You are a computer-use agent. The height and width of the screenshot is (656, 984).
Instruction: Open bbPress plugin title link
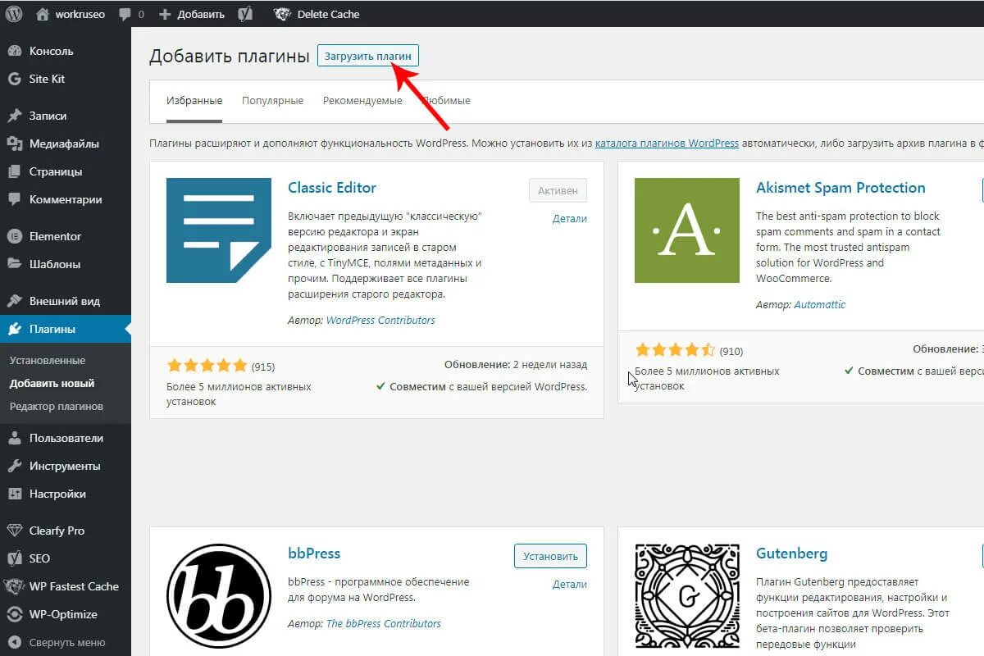pos(314,553)
